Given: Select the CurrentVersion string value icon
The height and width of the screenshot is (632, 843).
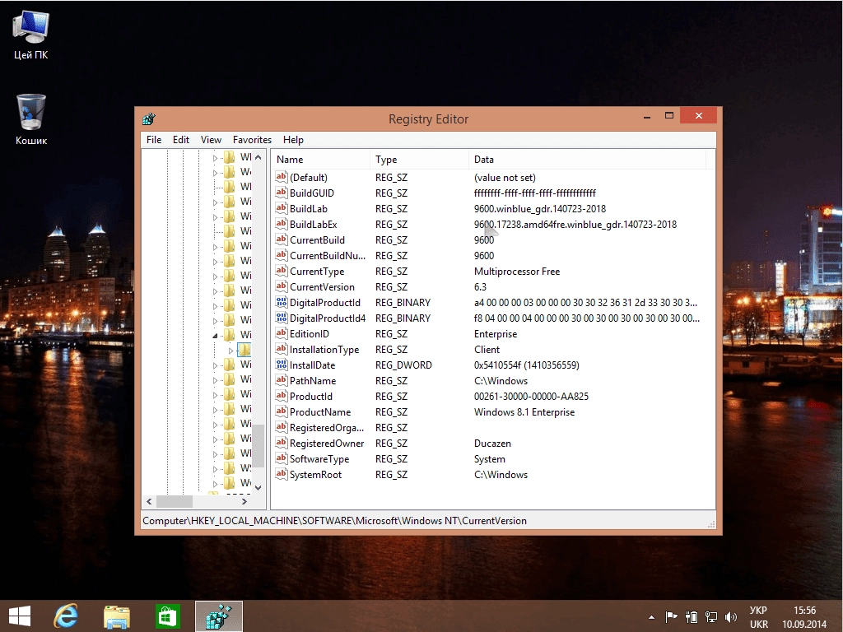Looking at the screenshot, I should 282,286.
